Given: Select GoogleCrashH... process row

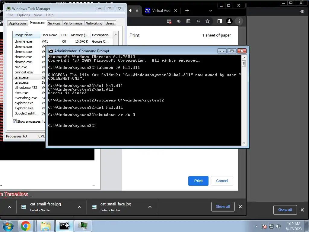Looking at the screenshot, I should [29, 113].
